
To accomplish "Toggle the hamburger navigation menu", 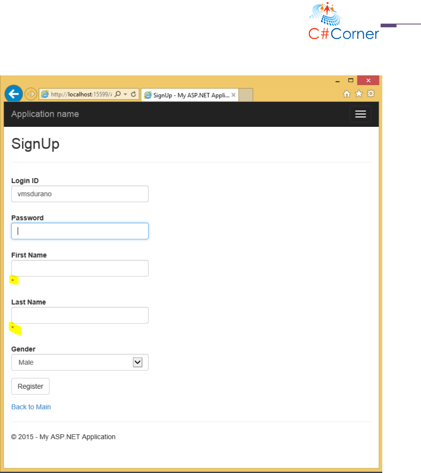I will pyautogui.click(x=360, y=114).
